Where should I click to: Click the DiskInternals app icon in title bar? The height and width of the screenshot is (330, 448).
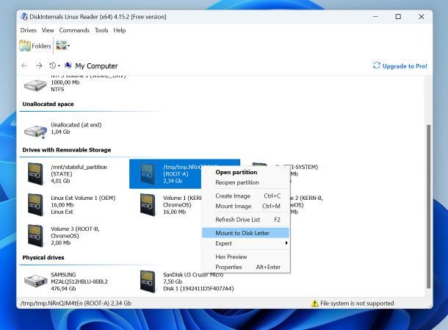click(24, 16)
